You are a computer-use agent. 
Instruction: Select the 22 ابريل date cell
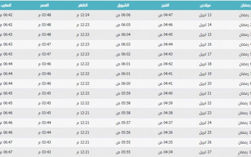point(205,103)
